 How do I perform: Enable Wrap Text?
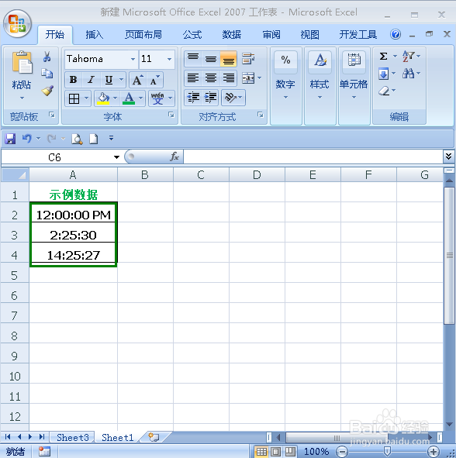(248, 59)
